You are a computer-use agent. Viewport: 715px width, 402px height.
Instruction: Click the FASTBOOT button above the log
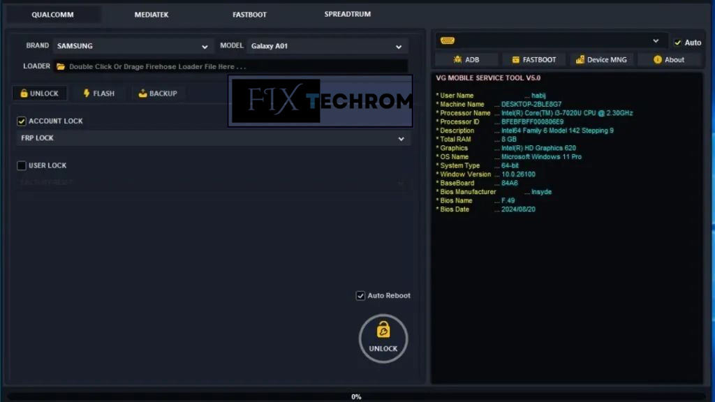tap(534, 60)
